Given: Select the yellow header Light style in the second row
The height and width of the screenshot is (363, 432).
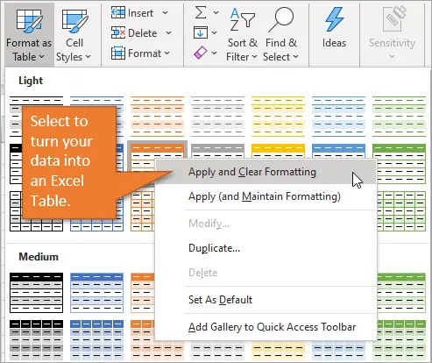Looking at the screenshot, I should (x=278, y=151).
